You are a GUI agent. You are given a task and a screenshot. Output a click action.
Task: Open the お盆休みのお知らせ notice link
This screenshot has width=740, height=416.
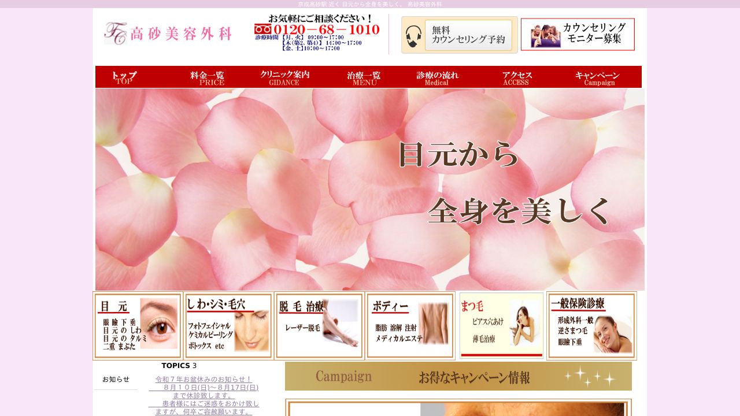pyautogui.click(x=203, y=378)
